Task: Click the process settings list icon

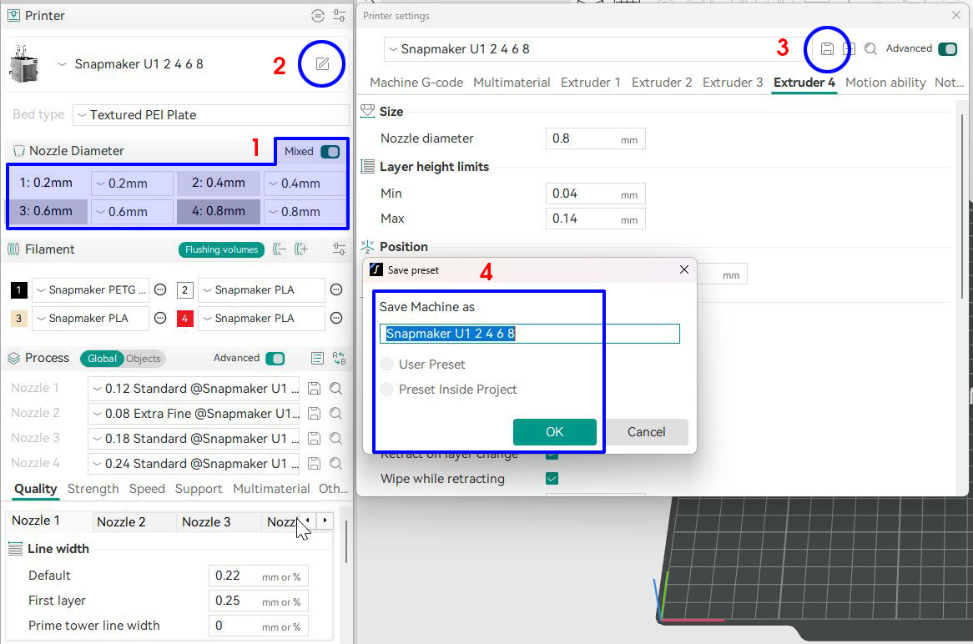Action: 317,358
